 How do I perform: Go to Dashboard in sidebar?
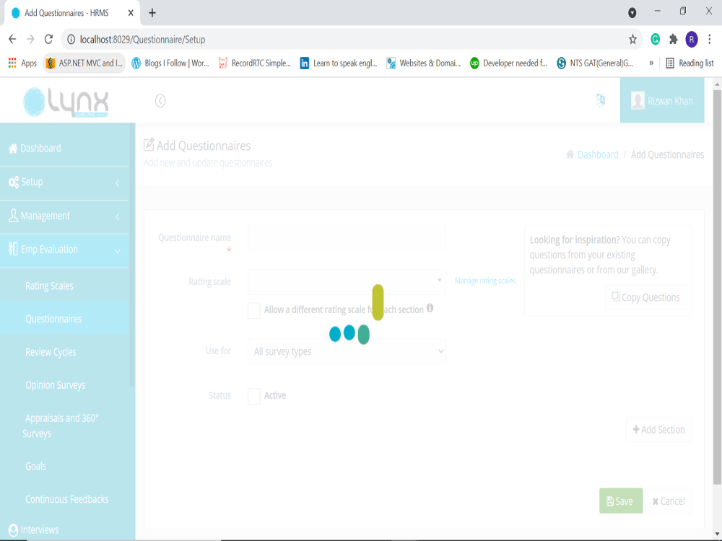(64, 148)
